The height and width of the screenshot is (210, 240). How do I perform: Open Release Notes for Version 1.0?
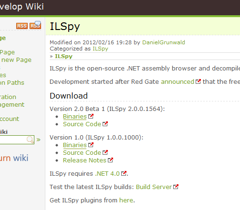click(84, 160)
